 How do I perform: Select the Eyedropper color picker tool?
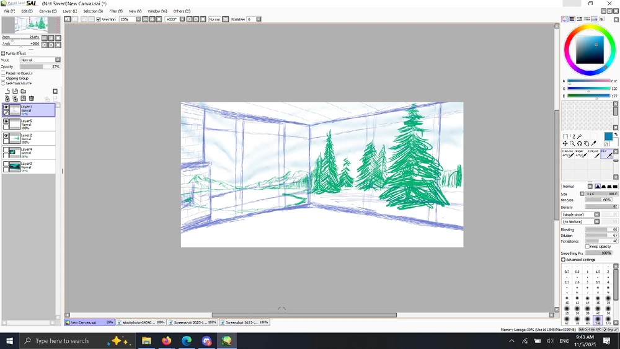(593, 143)
